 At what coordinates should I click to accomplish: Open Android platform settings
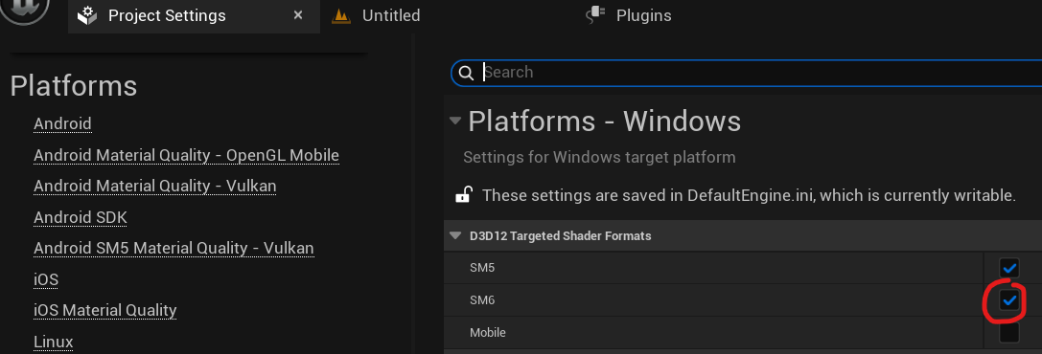click(x=62, y=123)
